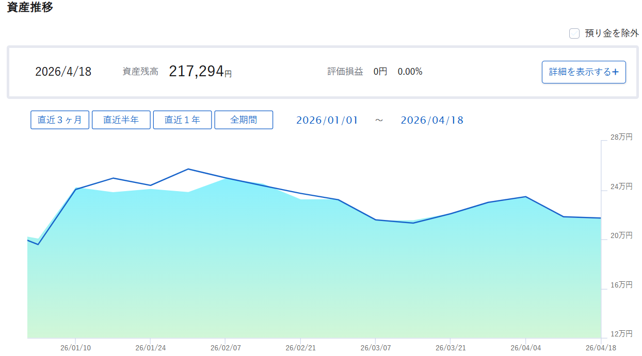The width and height of the screenshot is (642, 356).
Task: Click the 12万円 y-axis label
Action: [x=621, y=334]
